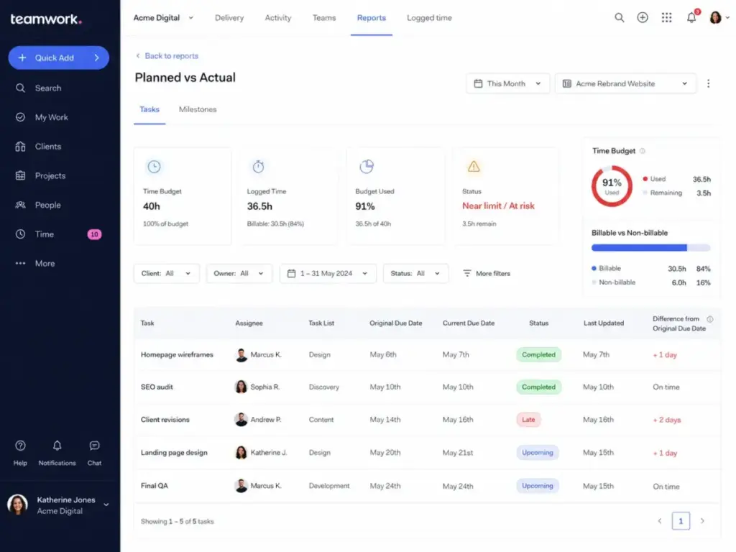Switch to the Milestones sub-tab
Viewport: 736px width, 552px height.
[x=198, y=109]
